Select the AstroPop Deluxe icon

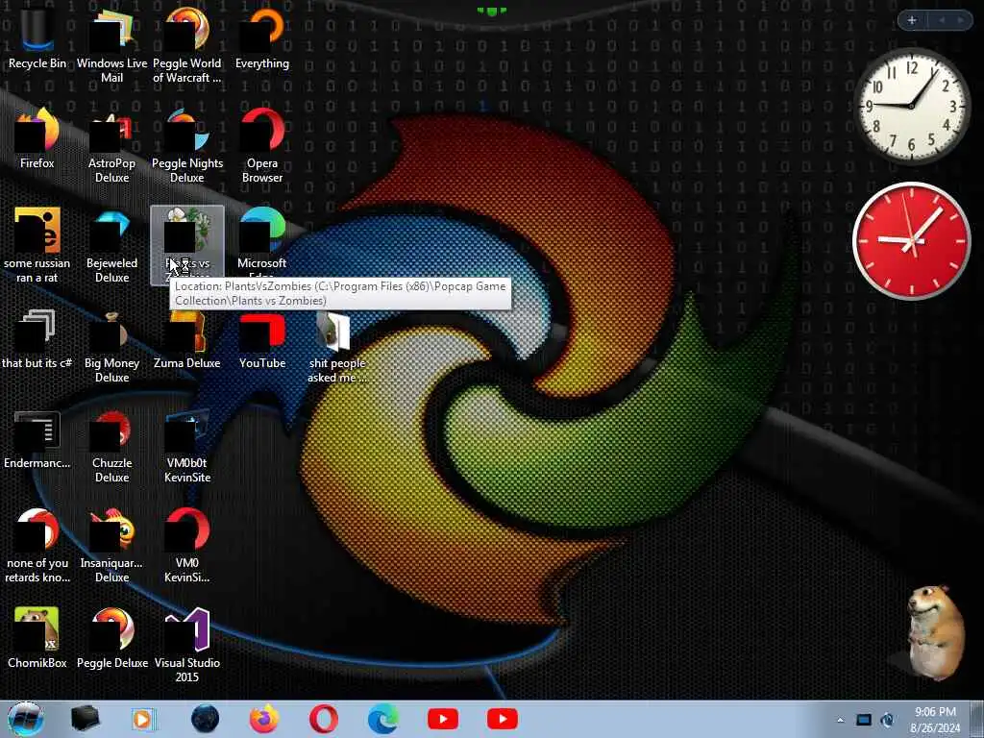[111, 146]
